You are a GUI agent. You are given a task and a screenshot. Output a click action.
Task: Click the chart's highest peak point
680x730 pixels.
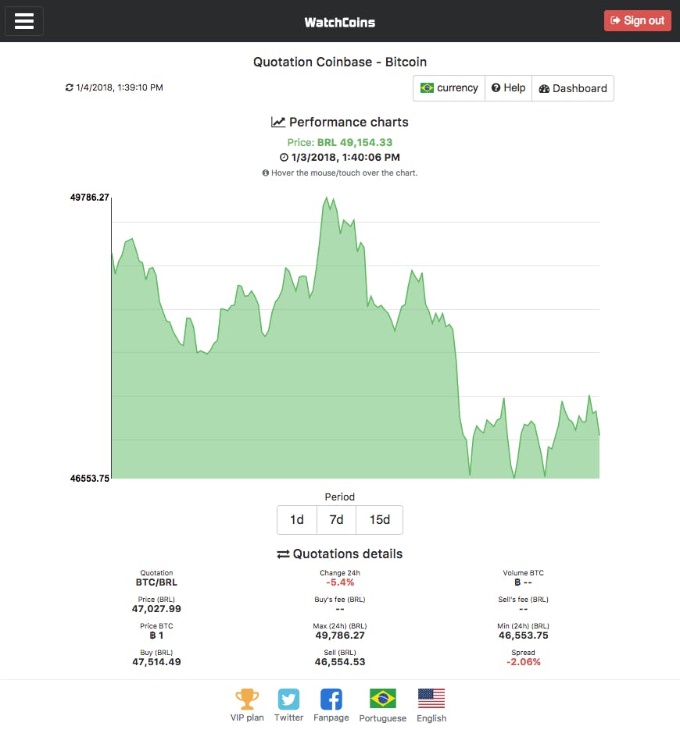click(326, 198)
